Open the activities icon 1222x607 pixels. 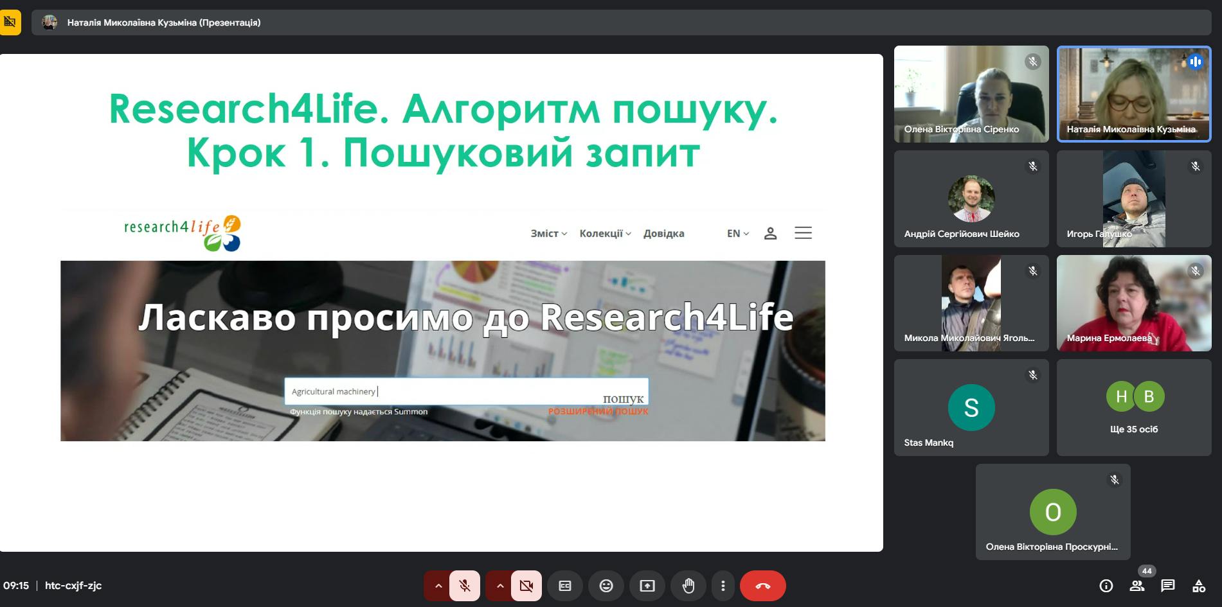tap(1199, 586)
